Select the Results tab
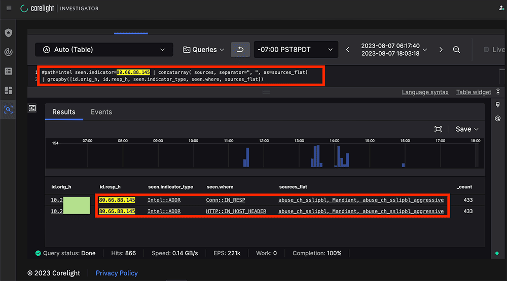This screenshot has width=507, height=281. point(64,112)
